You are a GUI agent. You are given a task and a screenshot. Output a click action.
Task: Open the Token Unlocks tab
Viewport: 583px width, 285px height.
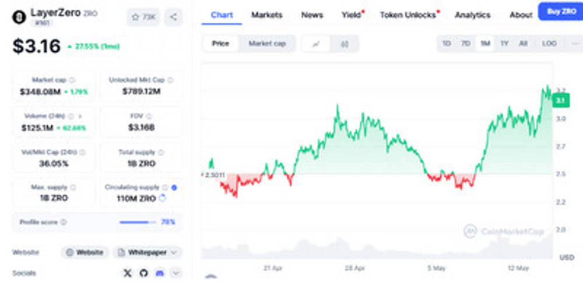(x=409, y=15)
